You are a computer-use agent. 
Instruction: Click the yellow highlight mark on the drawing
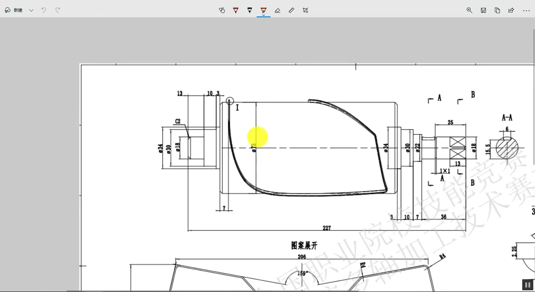coord(257,137)
